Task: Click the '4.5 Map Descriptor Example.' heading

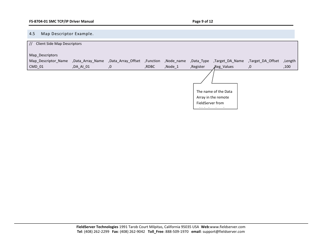Action: tap(61, 34)
